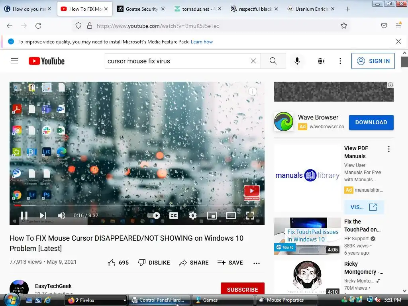Switch to Control Panel taskbar window

pos(159,300)
